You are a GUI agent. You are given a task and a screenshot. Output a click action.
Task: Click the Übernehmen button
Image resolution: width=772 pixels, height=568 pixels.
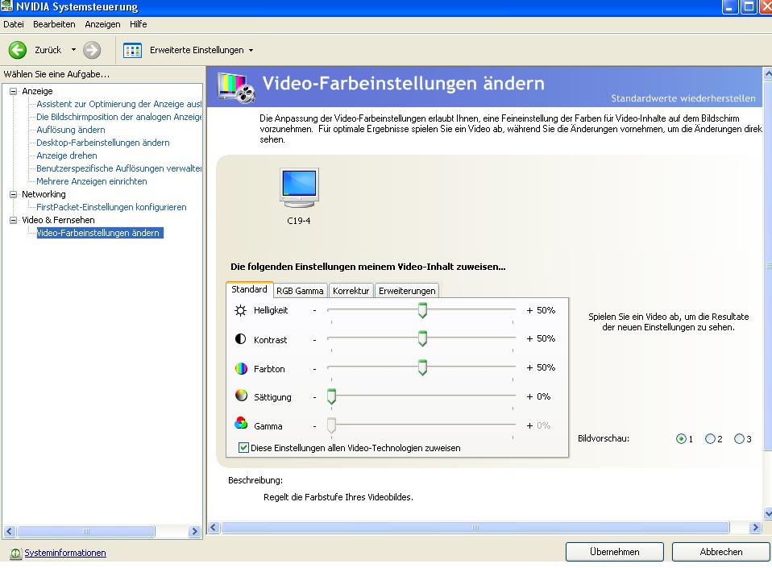tap(614, 552)
